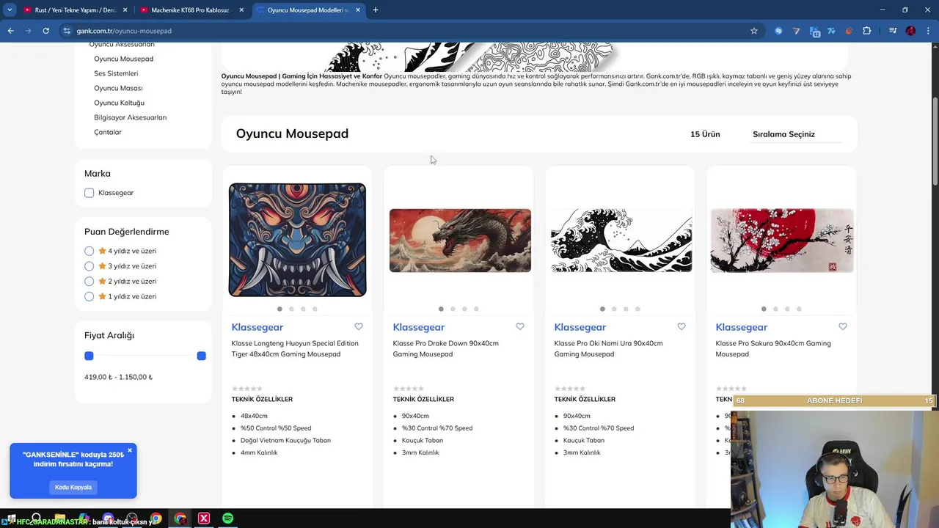
Task: Open the Oyuncu Koltuğu sidebar category
Action: 119,103
